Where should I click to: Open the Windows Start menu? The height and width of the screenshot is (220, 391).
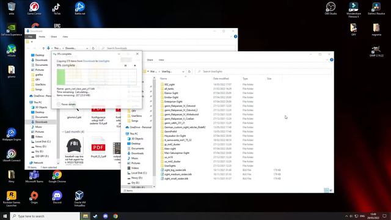pyautogui.click(x=5, y=216)
